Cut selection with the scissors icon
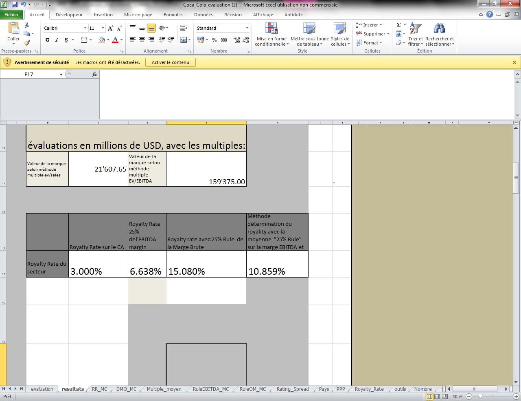521x401 pixels. tap(27, 25)
